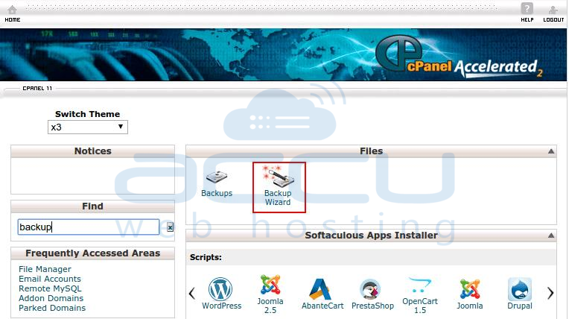This screenshot has width=569, height=319.
Task: Click the CPANEL 11 label
Action: tap(37, 88)
